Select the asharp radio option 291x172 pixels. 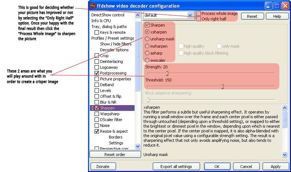click(x=147, y=53)
